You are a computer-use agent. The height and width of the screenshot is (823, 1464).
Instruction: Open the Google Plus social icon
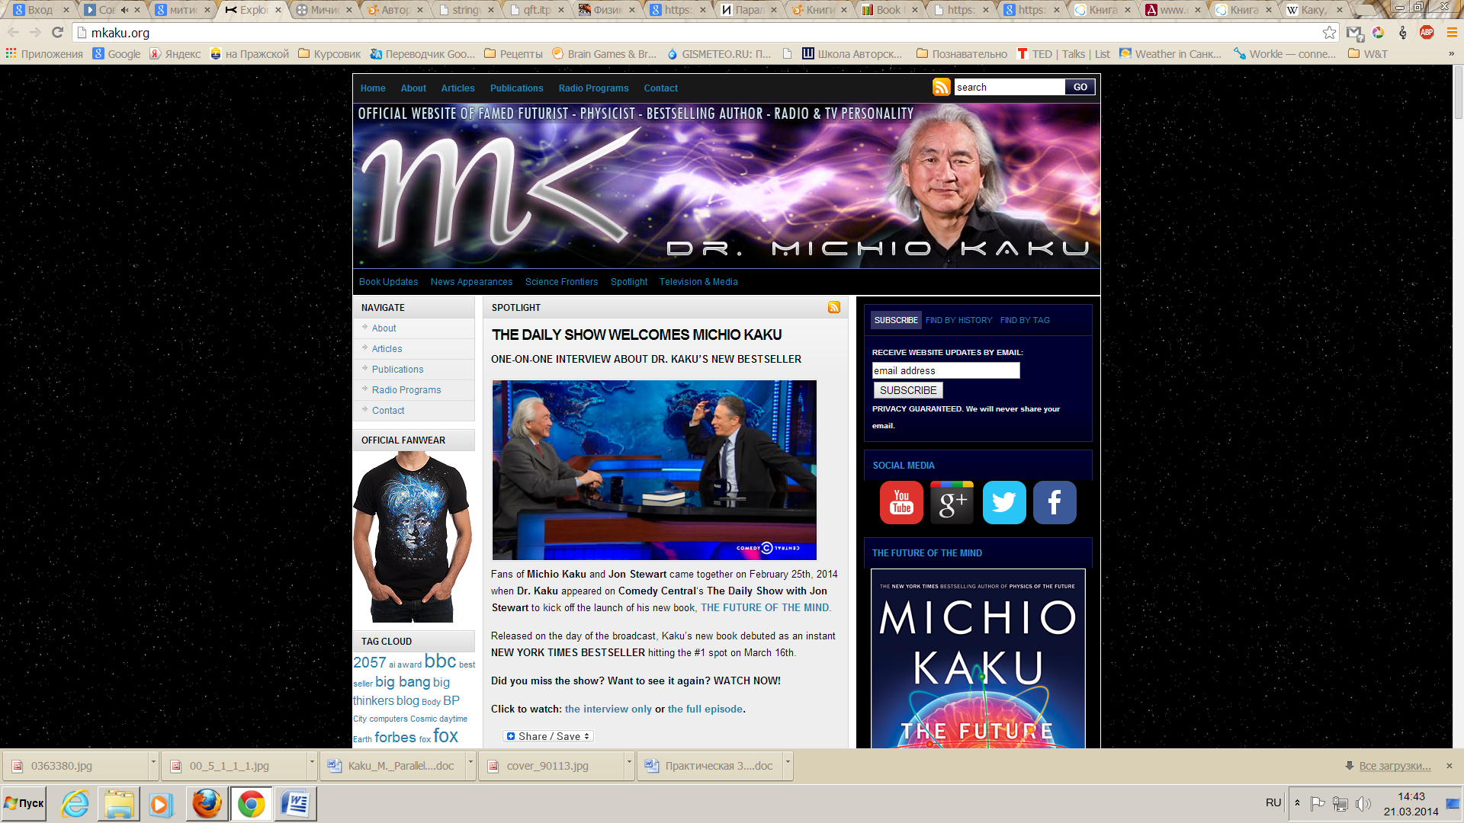pyautogui.click(x=952, y=502)
